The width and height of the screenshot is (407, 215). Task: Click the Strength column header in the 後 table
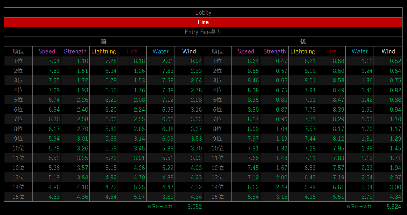click(274, 51)
